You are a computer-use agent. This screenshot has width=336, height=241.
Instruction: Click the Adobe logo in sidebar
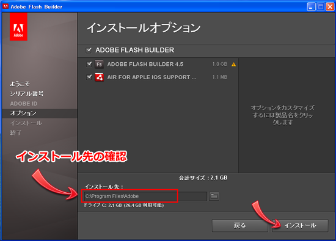point(18,26)
